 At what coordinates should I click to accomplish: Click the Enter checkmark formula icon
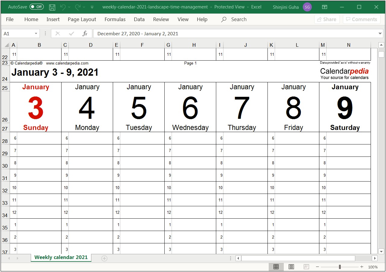pos(71,33)
